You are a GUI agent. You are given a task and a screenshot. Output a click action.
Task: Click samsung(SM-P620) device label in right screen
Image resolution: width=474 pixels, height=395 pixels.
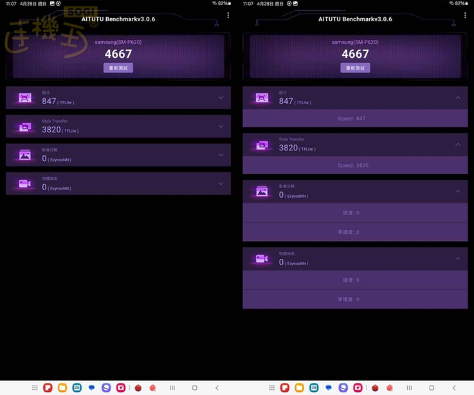coord(355,42)
